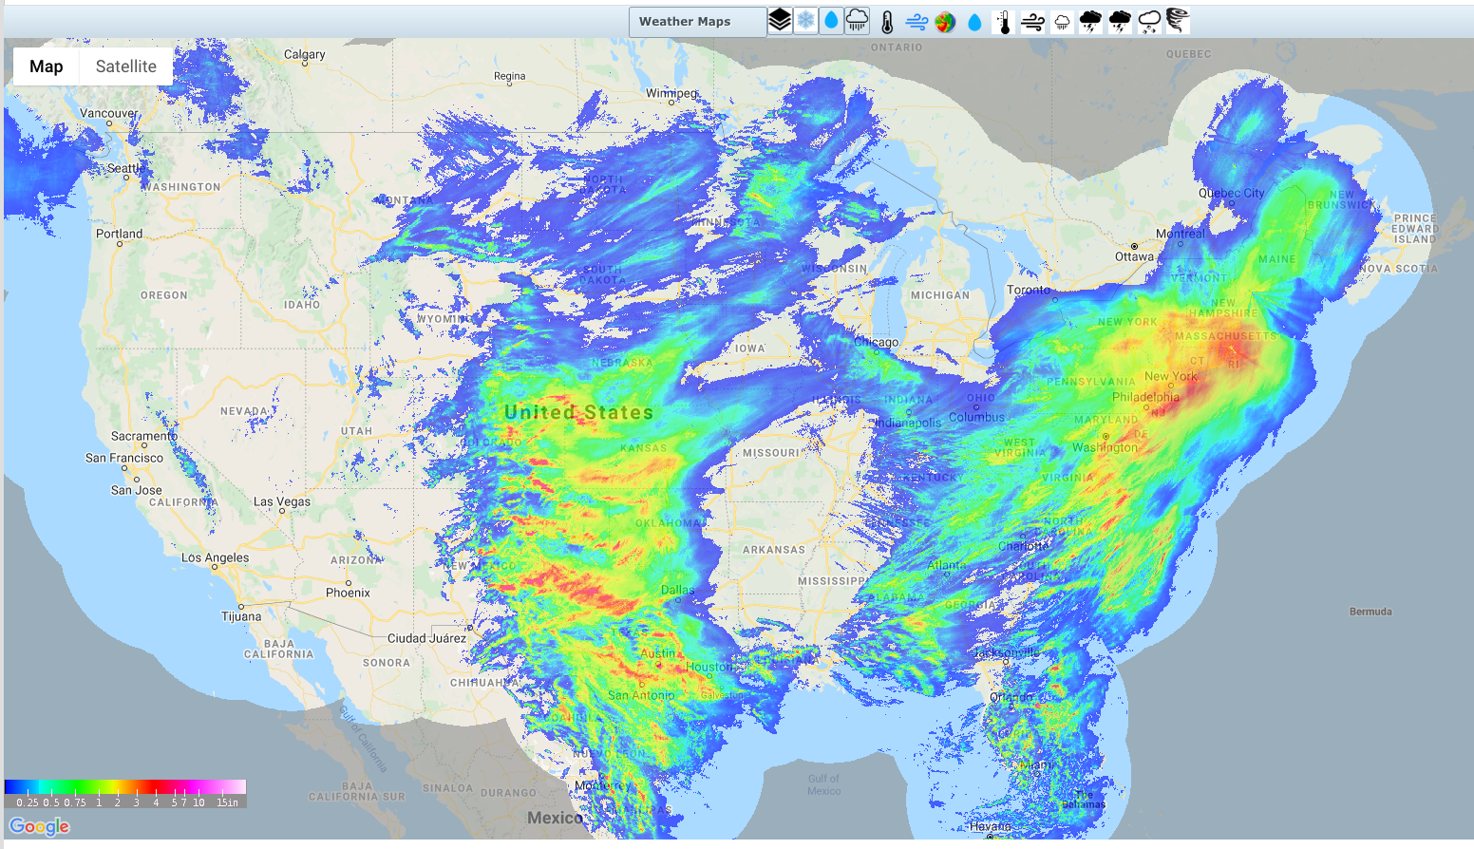Select the small white rain cloud icon
The width and height of the screenshot is (1474, 849).
[1062, 23]
